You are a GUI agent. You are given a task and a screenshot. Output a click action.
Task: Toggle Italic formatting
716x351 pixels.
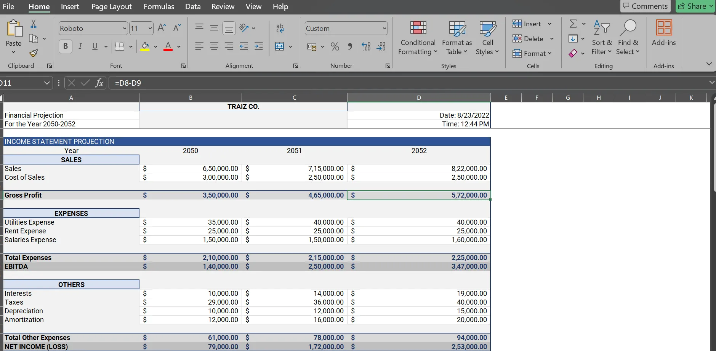(80, 46)
